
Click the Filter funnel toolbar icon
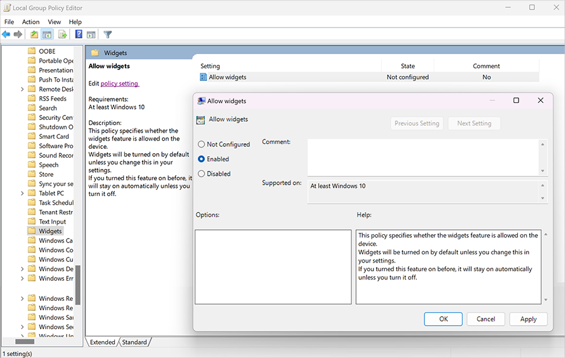pyautogui.click(x=107, y=35)
